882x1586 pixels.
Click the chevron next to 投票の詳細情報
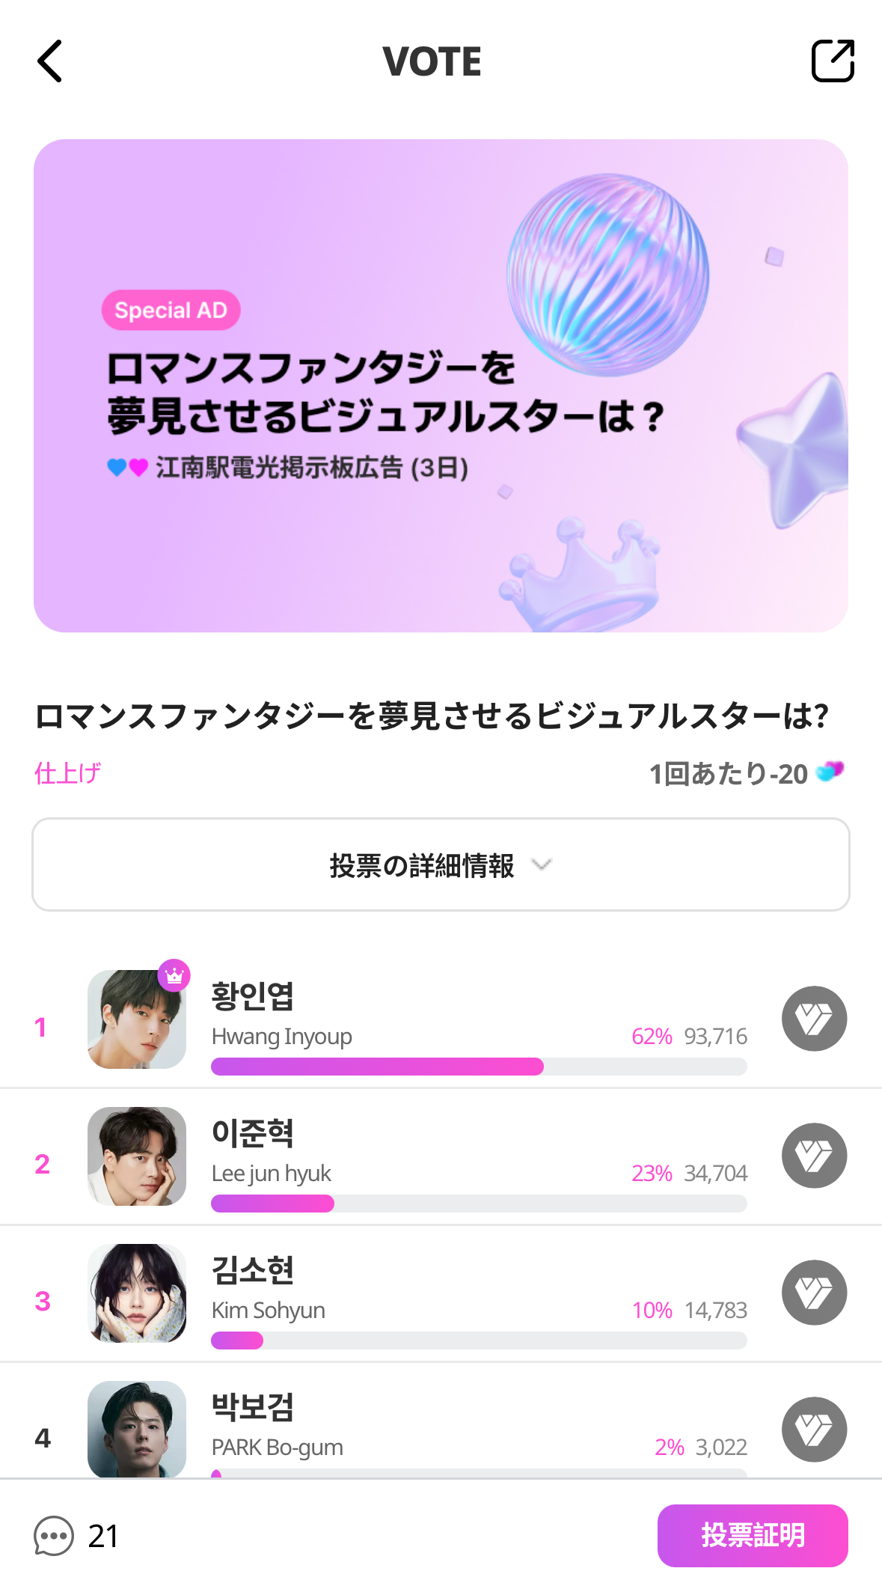pos(542,865)
